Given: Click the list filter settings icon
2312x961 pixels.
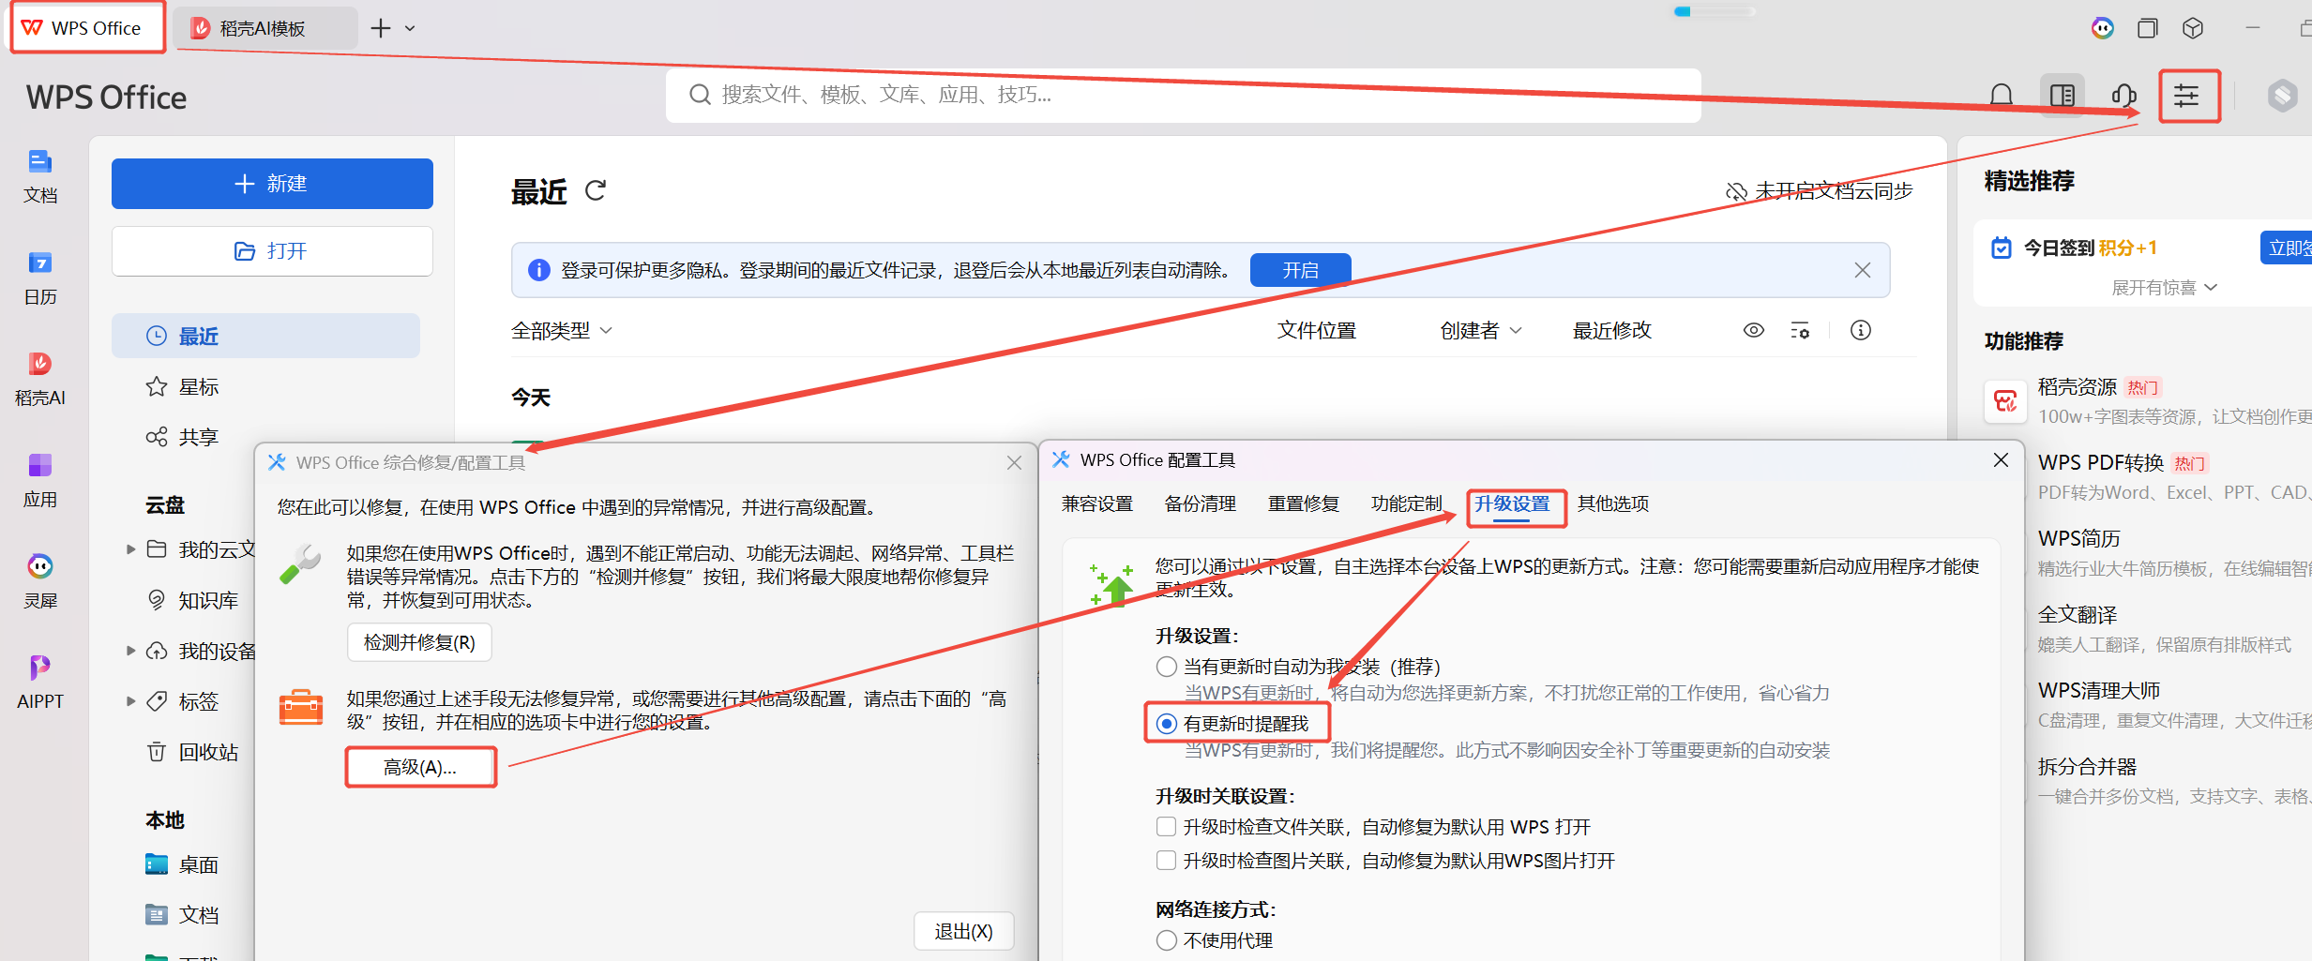Looking at the screenshot, I should (x=1800, y=330).
